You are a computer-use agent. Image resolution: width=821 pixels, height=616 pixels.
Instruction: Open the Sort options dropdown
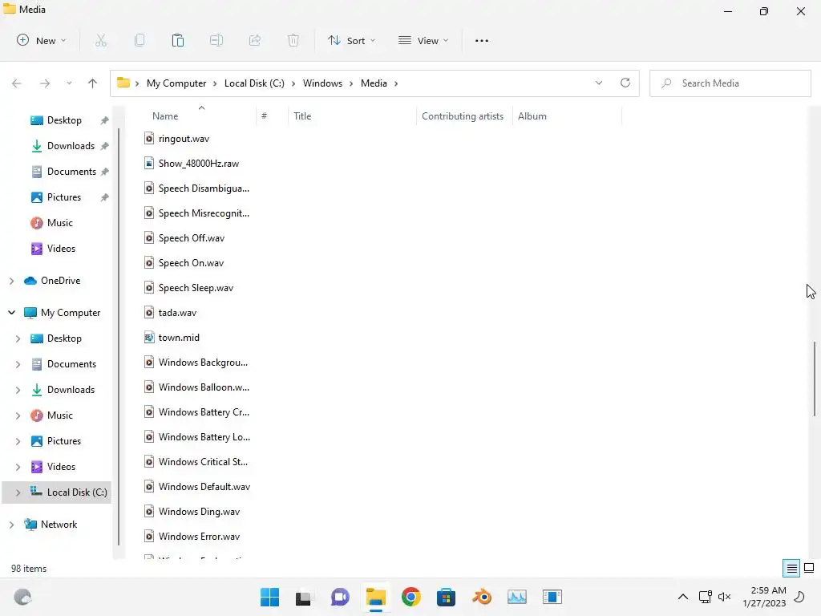[x=351, y=40]
